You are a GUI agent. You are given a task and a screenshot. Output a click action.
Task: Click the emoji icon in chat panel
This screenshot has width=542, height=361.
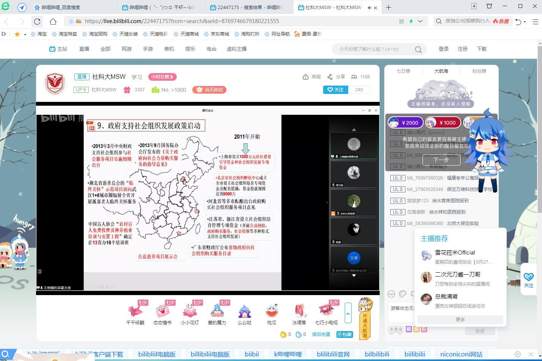391,294
